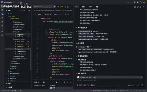Viewport: 147px width, 92px height.
Task: Toggle match case in find widget
Action: point(45,14)
